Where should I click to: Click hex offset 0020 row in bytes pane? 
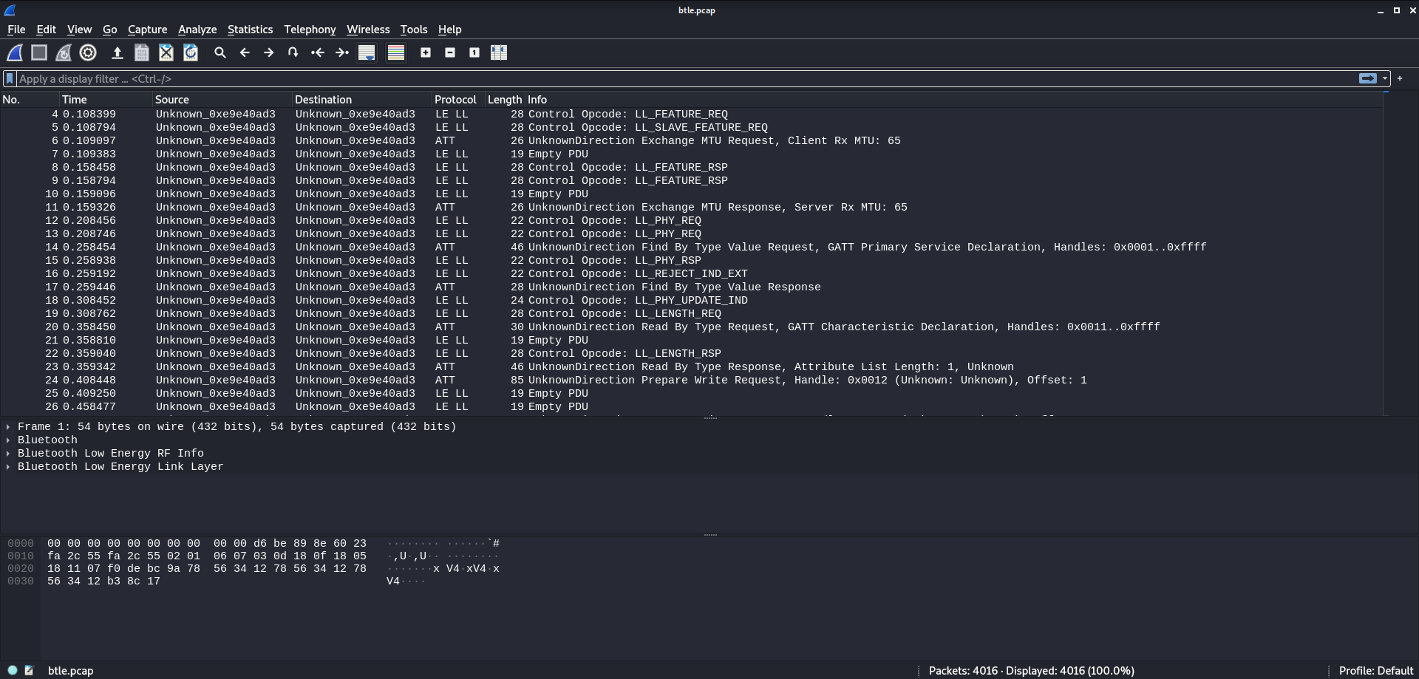pyautogui.click(x=21, y=569)
